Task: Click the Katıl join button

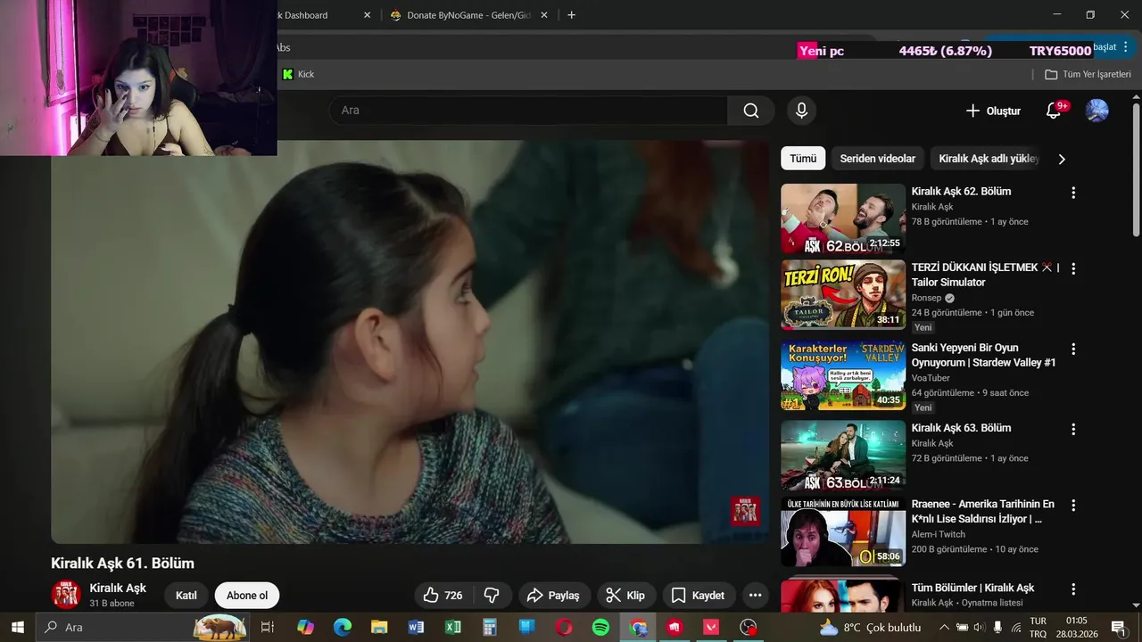Action: (186, 596)
